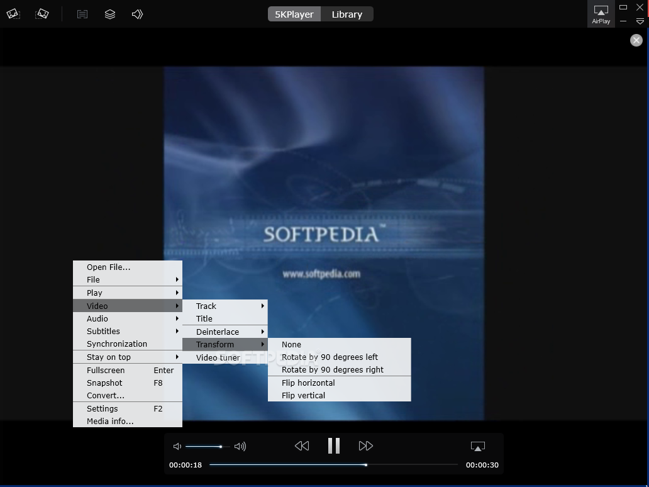Click elapsed time 00:00:18
649x487 pixels.
[186, 464]
